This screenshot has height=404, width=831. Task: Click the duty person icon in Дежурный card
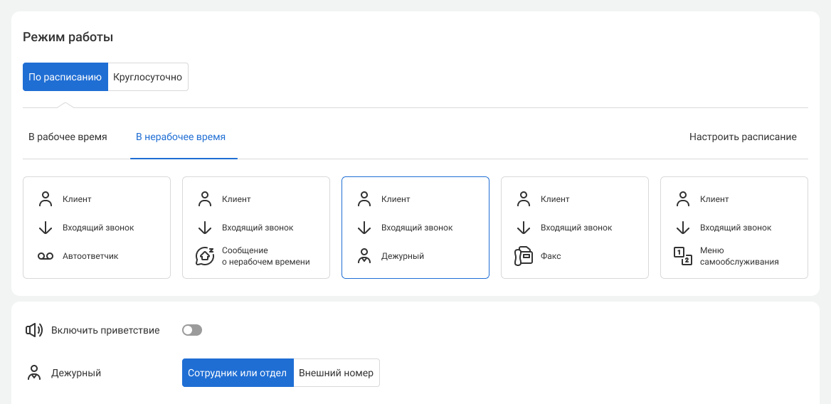(x=364, y=256)
